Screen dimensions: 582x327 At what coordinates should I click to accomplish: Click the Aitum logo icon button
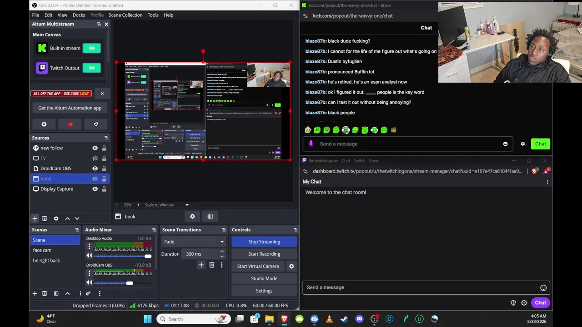coord(95,124)
